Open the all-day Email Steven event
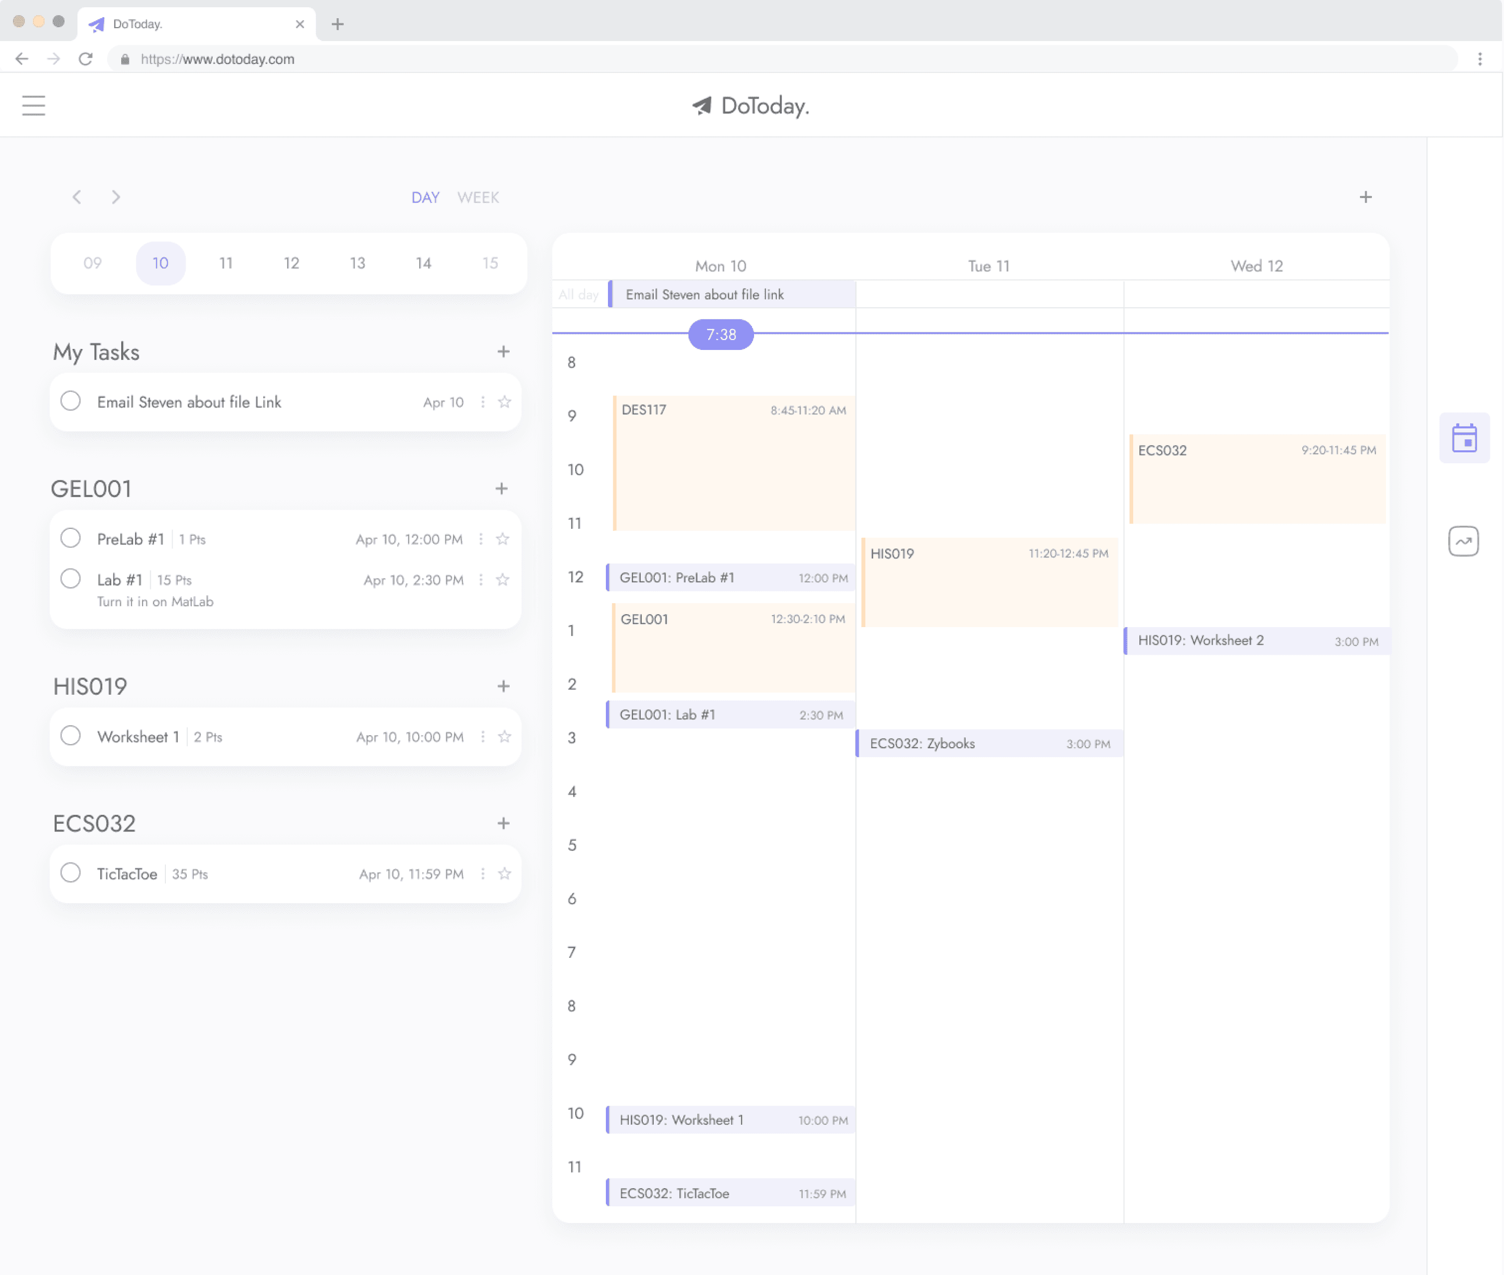The height and width of the screenshot is (1275, 1504). pos(731,294)
